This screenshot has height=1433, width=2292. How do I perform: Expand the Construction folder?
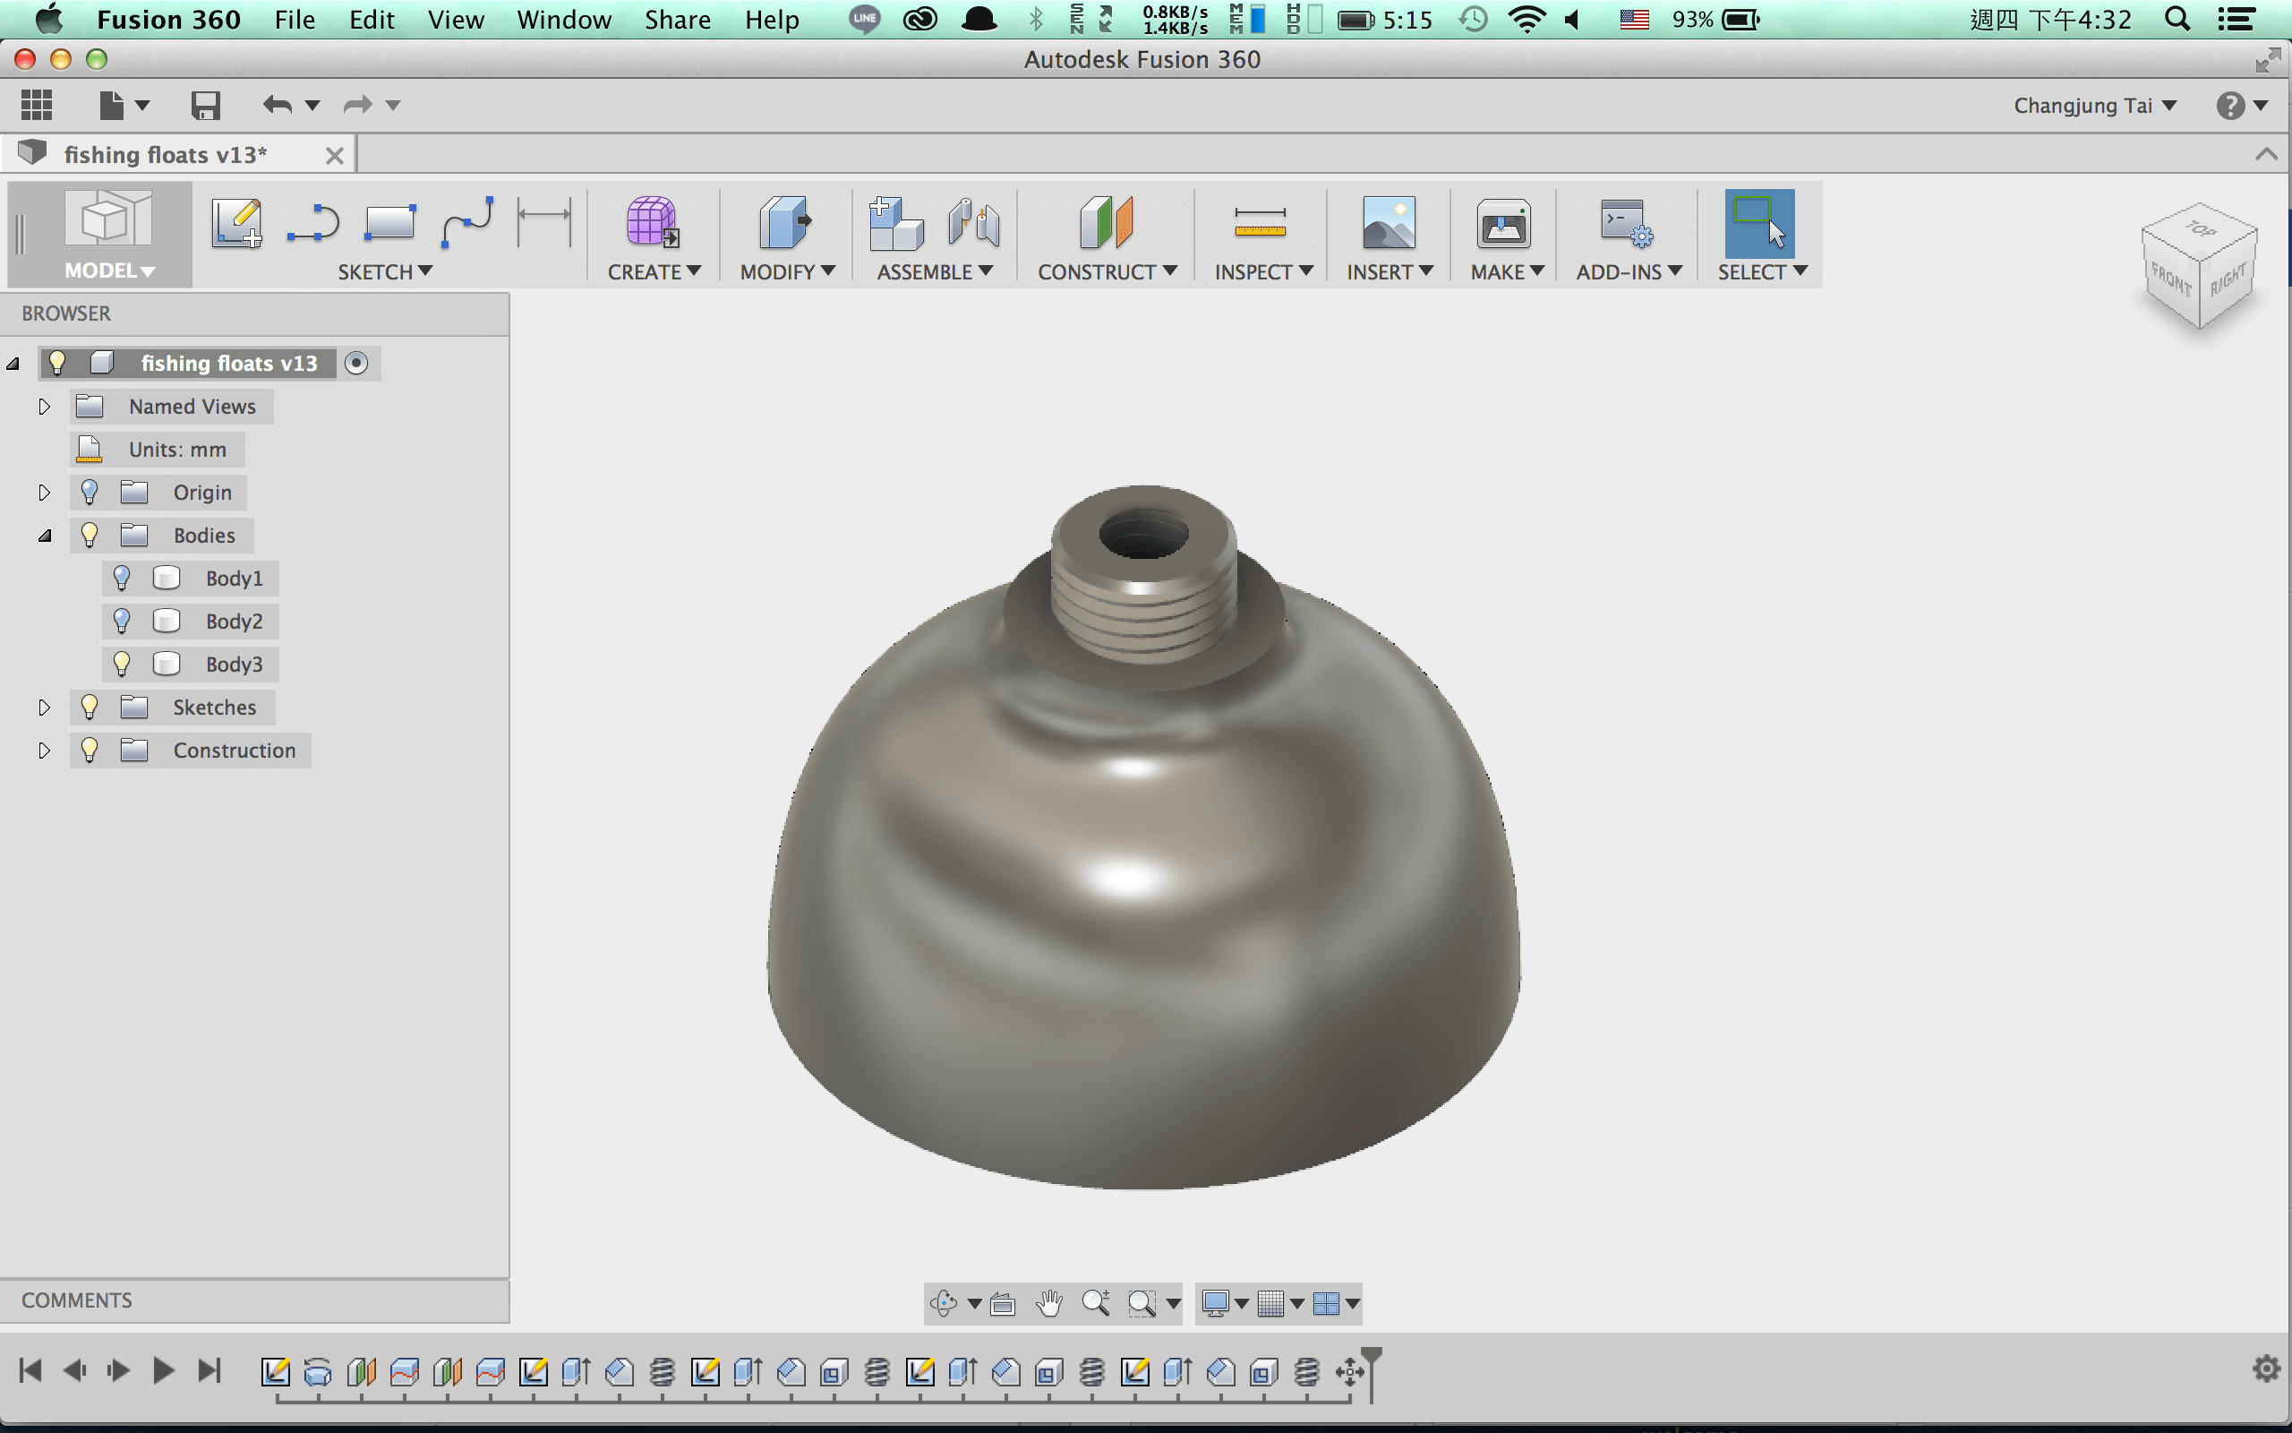pos(44,751)
